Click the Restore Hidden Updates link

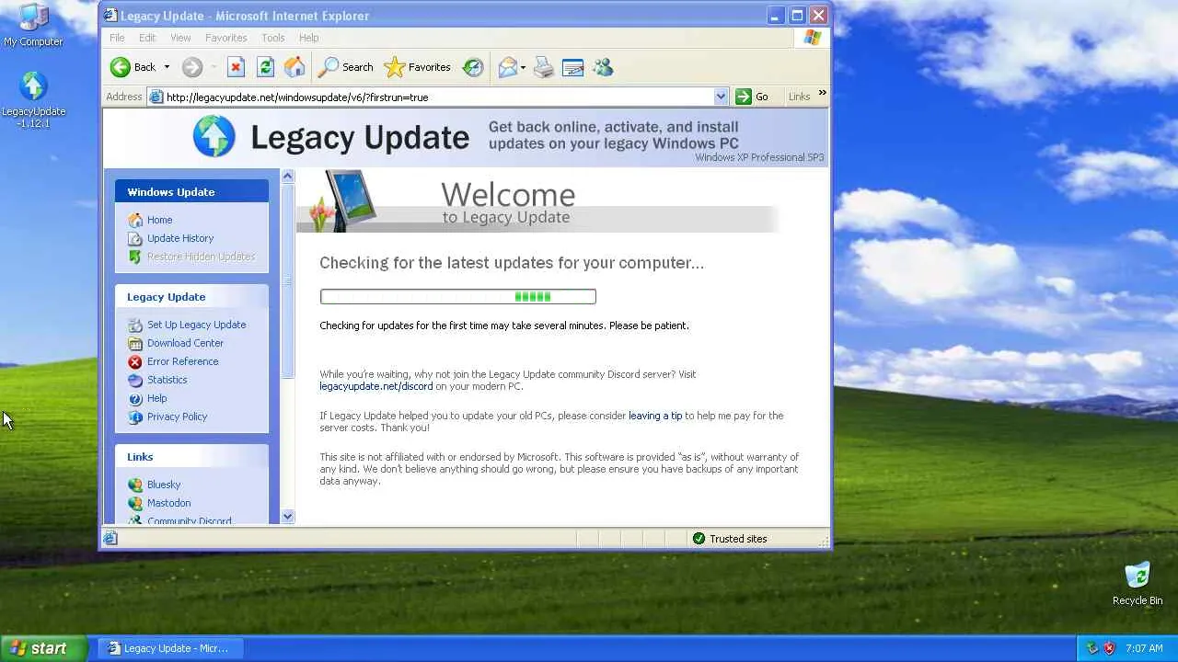point(202,257)
